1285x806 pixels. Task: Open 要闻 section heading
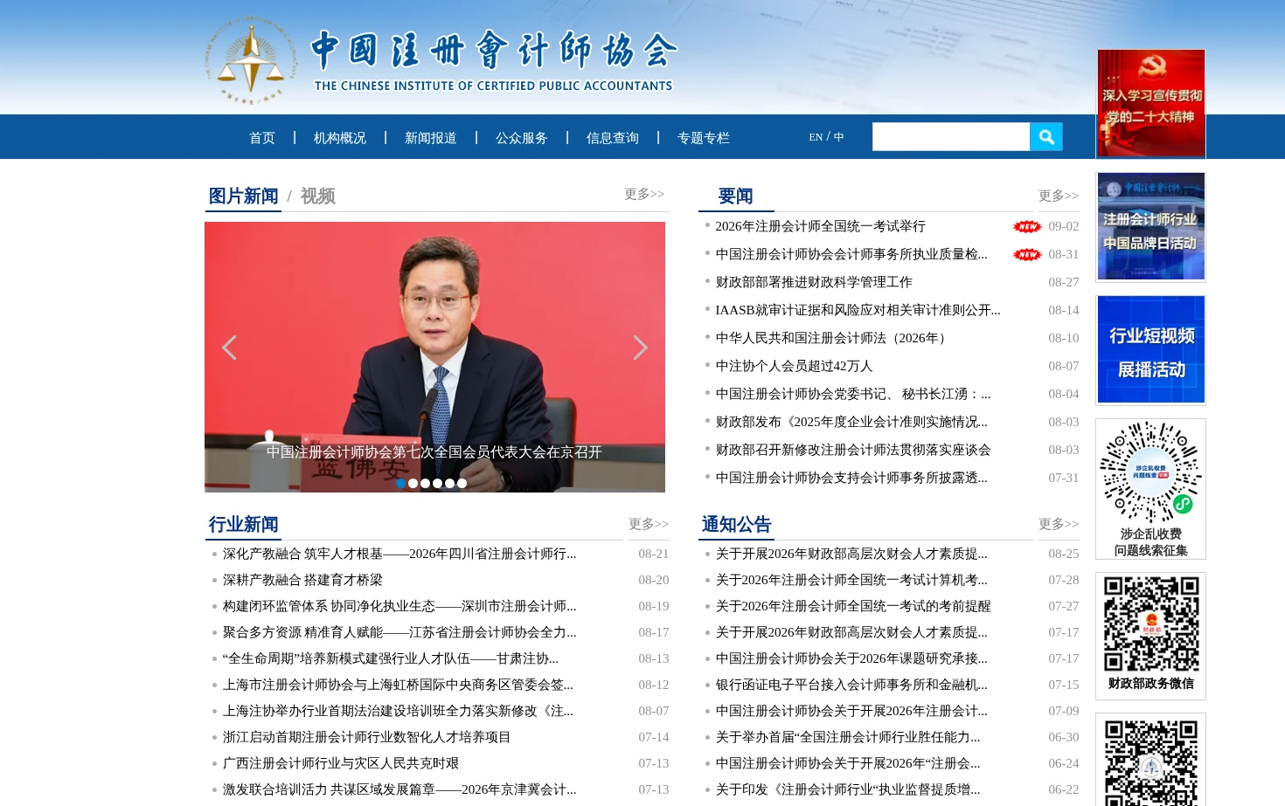(x=735, y=196)
